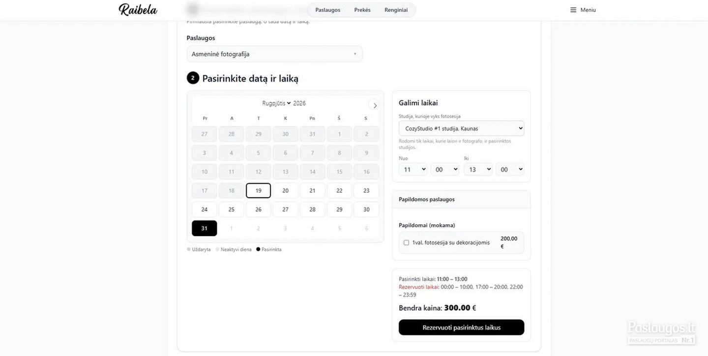Open the Asmeninė fotografija service dropdown
The image size is (708, 356).
pos(274,54)
